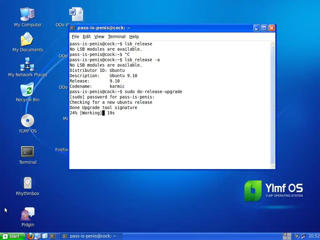Switch to second workspace in pager
The width and height of the screenshot is (320, 240).
coord(289,234)
